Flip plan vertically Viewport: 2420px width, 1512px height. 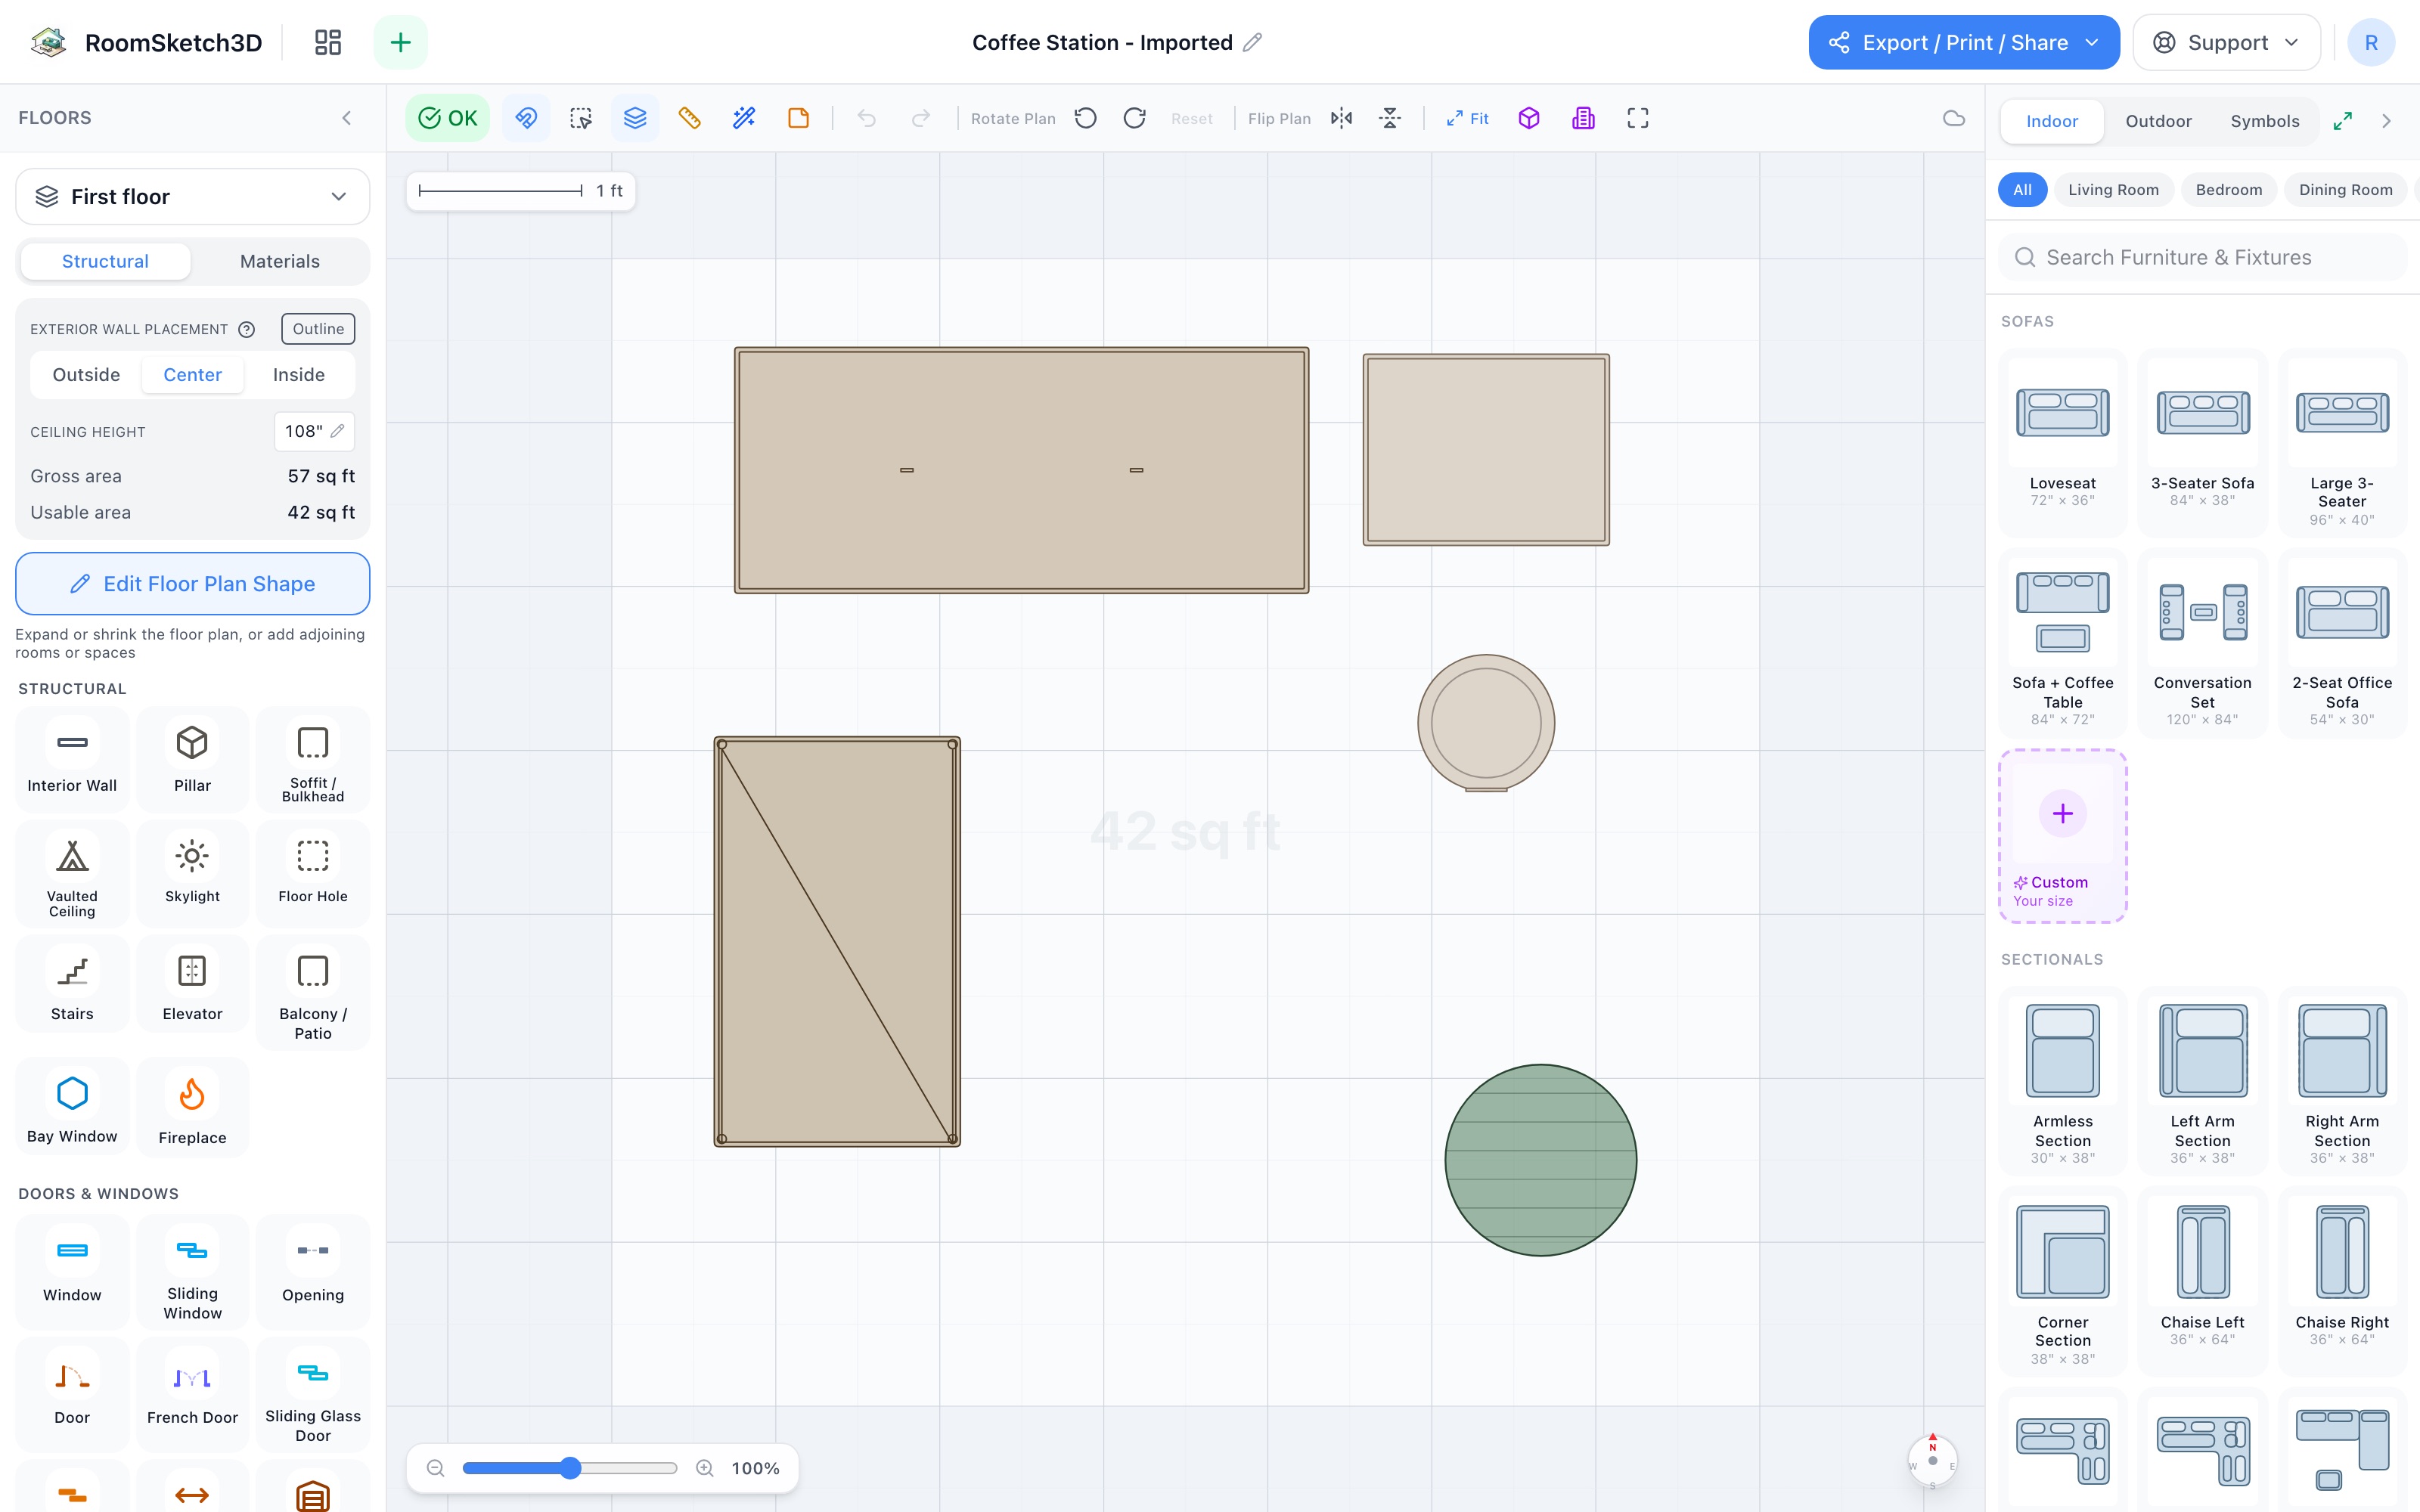point(1390,118)
